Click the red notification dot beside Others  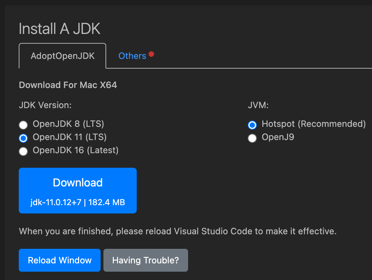pyautogui.click(x=151, y=54)
